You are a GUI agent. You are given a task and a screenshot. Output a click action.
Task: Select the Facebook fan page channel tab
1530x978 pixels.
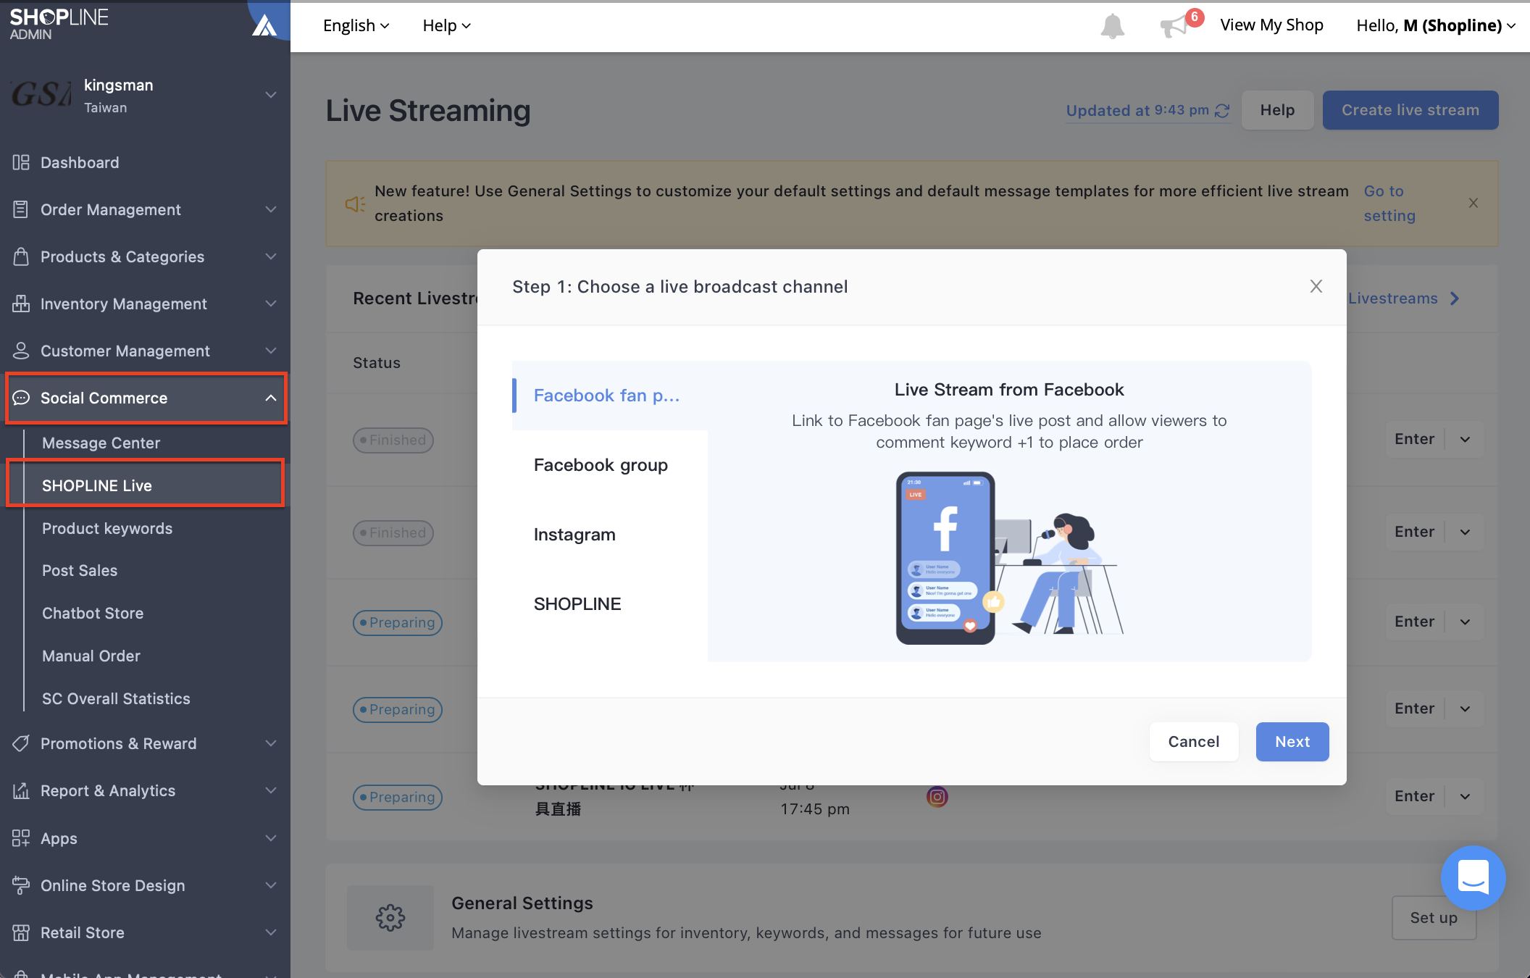(610, 396)
